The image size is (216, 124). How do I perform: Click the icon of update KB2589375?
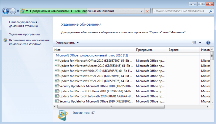[x=57, y=81]
